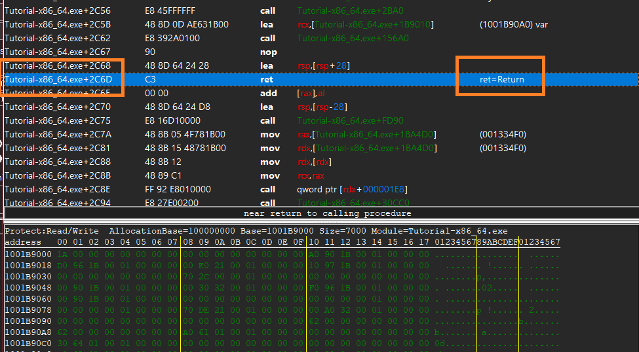Select the highlighted ret instruction row
Viewport: 639px width, 352px height.
pos(321,79)
